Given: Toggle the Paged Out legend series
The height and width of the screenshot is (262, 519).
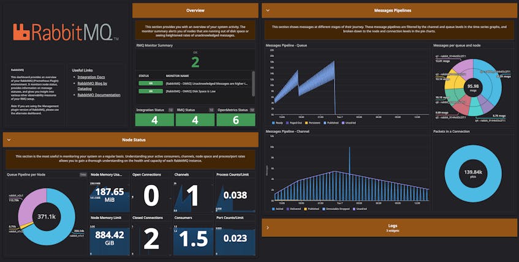Looking at the screenshot, I should point(294,122).
